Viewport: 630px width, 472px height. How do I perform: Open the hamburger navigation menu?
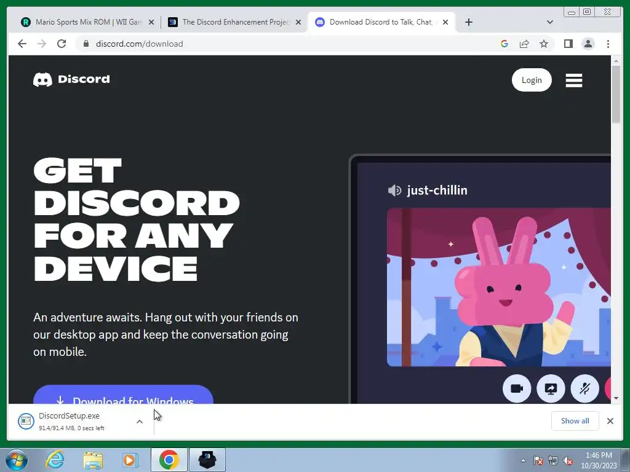[x=574, y=81]
